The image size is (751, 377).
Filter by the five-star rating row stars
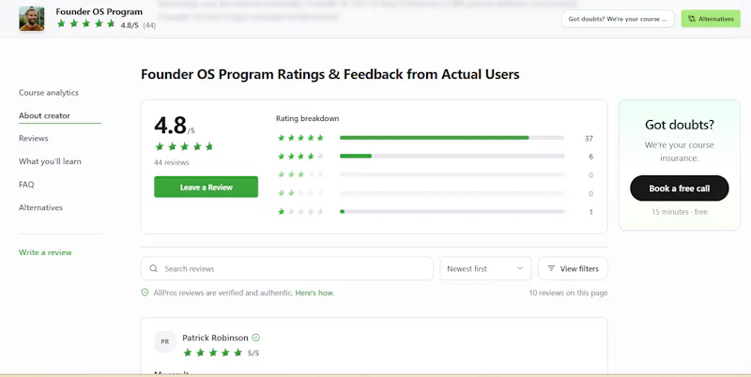point(300,138)
